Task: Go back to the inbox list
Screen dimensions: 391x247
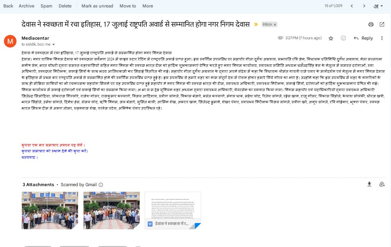Action: pyautogui.click(x=8, y=6)
